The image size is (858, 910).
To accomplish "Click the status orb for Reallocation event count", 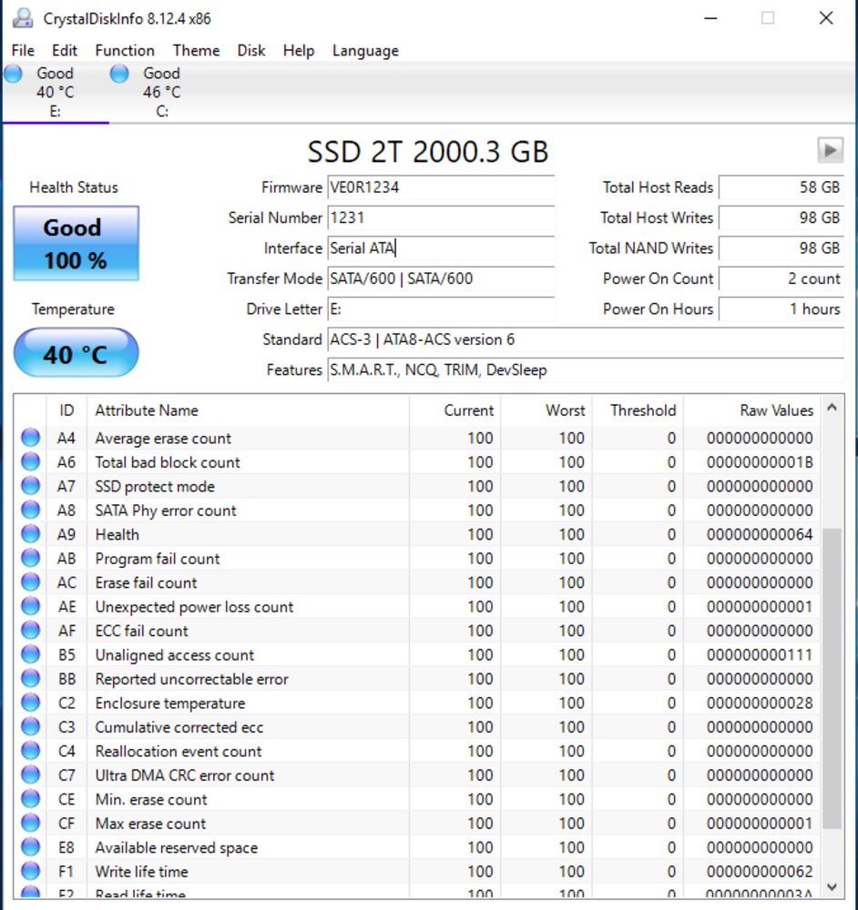I will point(30,751).
